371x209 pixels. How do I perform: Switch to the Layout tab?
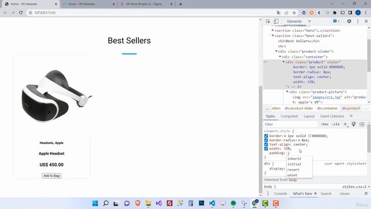click(309, 116)
